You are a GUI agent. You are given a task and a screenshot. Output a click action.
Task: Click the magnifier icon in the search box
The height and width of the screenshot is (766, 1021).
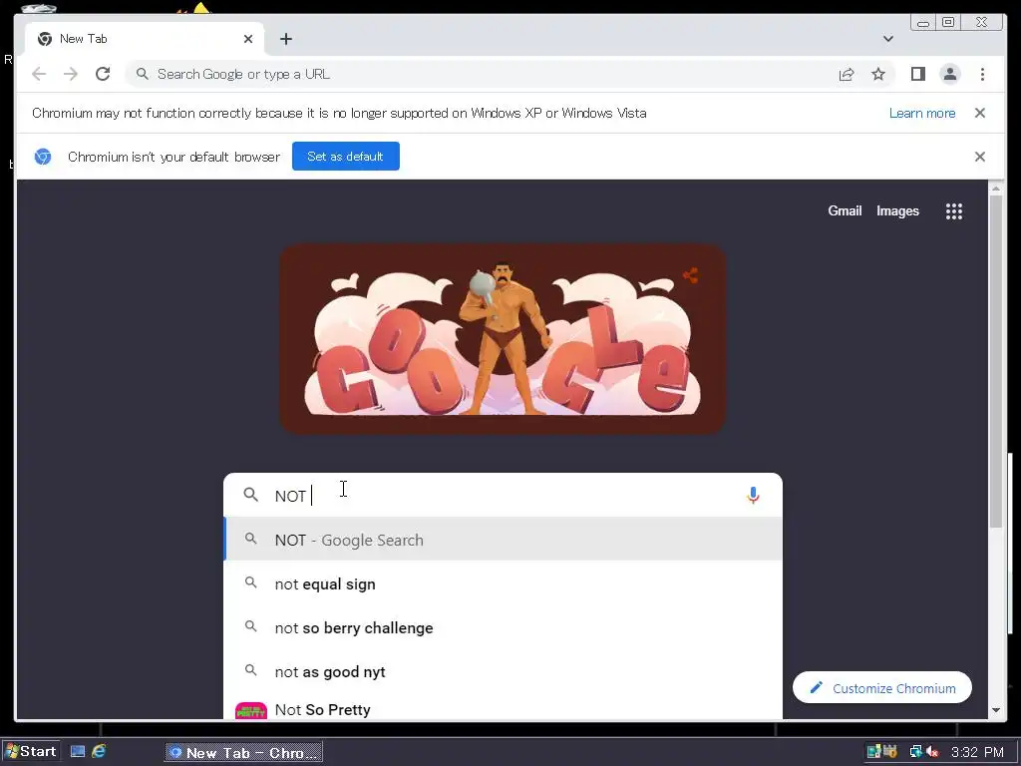250,495
